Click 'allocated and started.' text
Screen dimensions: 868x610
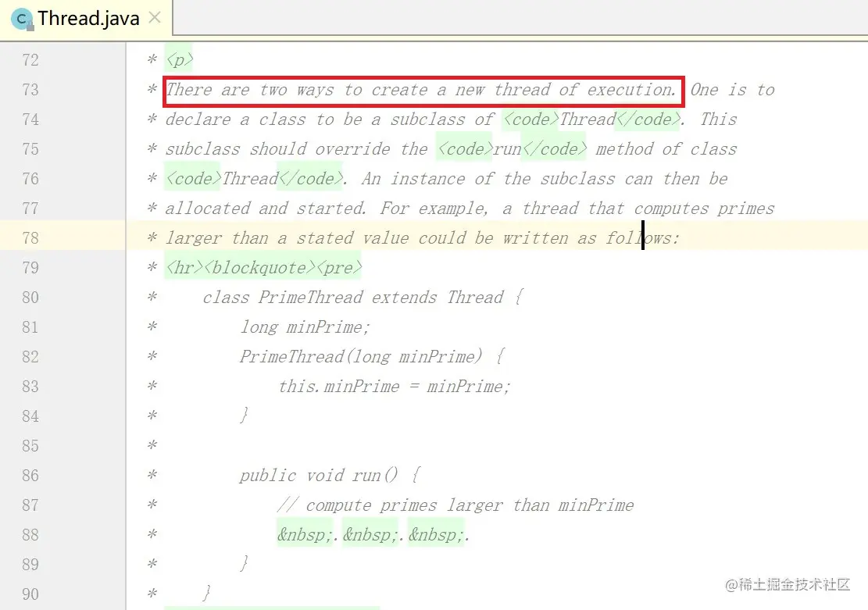click(x=266, y=209)
